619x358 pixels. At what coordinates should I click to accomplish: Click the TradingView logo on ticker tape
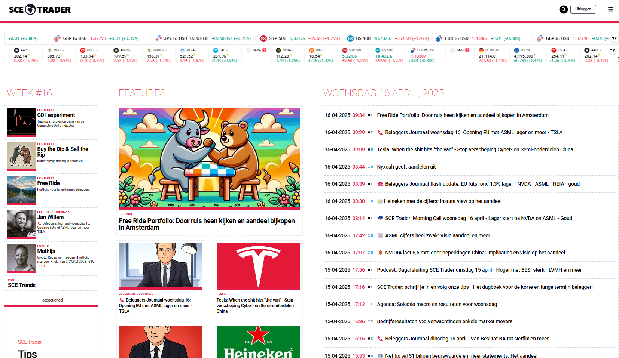614,38
